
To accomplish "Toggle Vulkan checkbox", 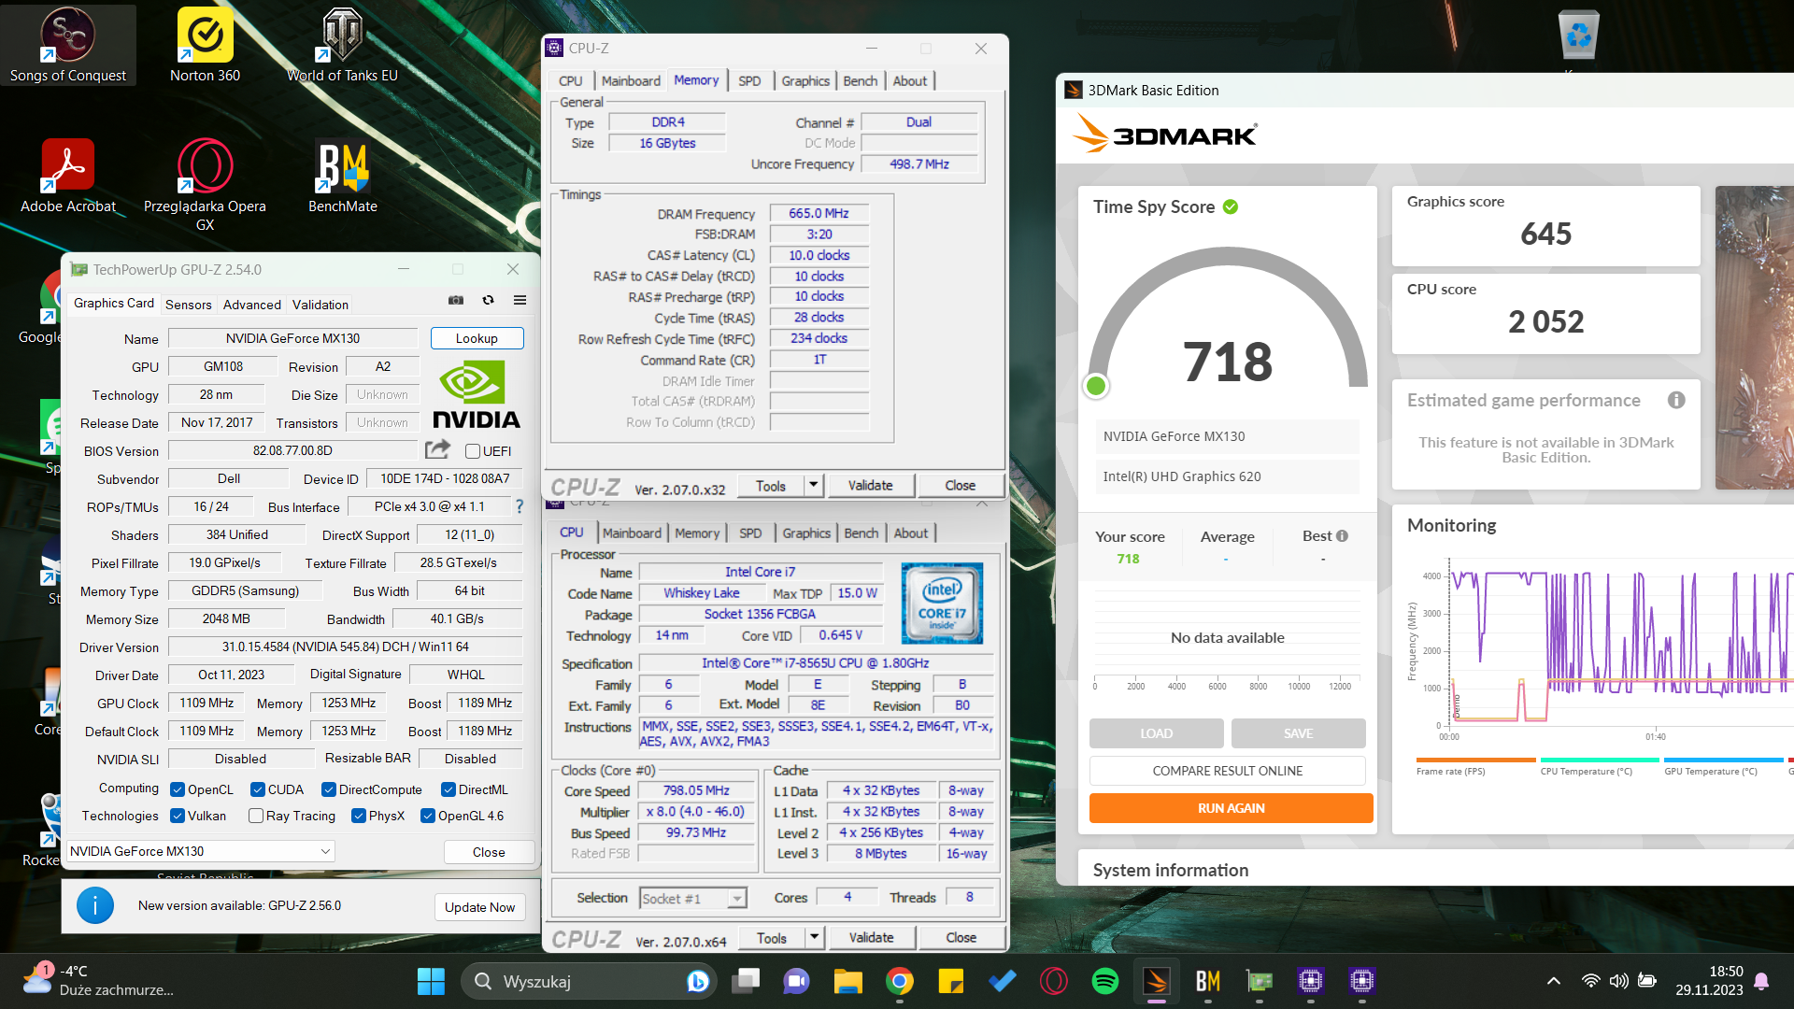I will point(178,816).
